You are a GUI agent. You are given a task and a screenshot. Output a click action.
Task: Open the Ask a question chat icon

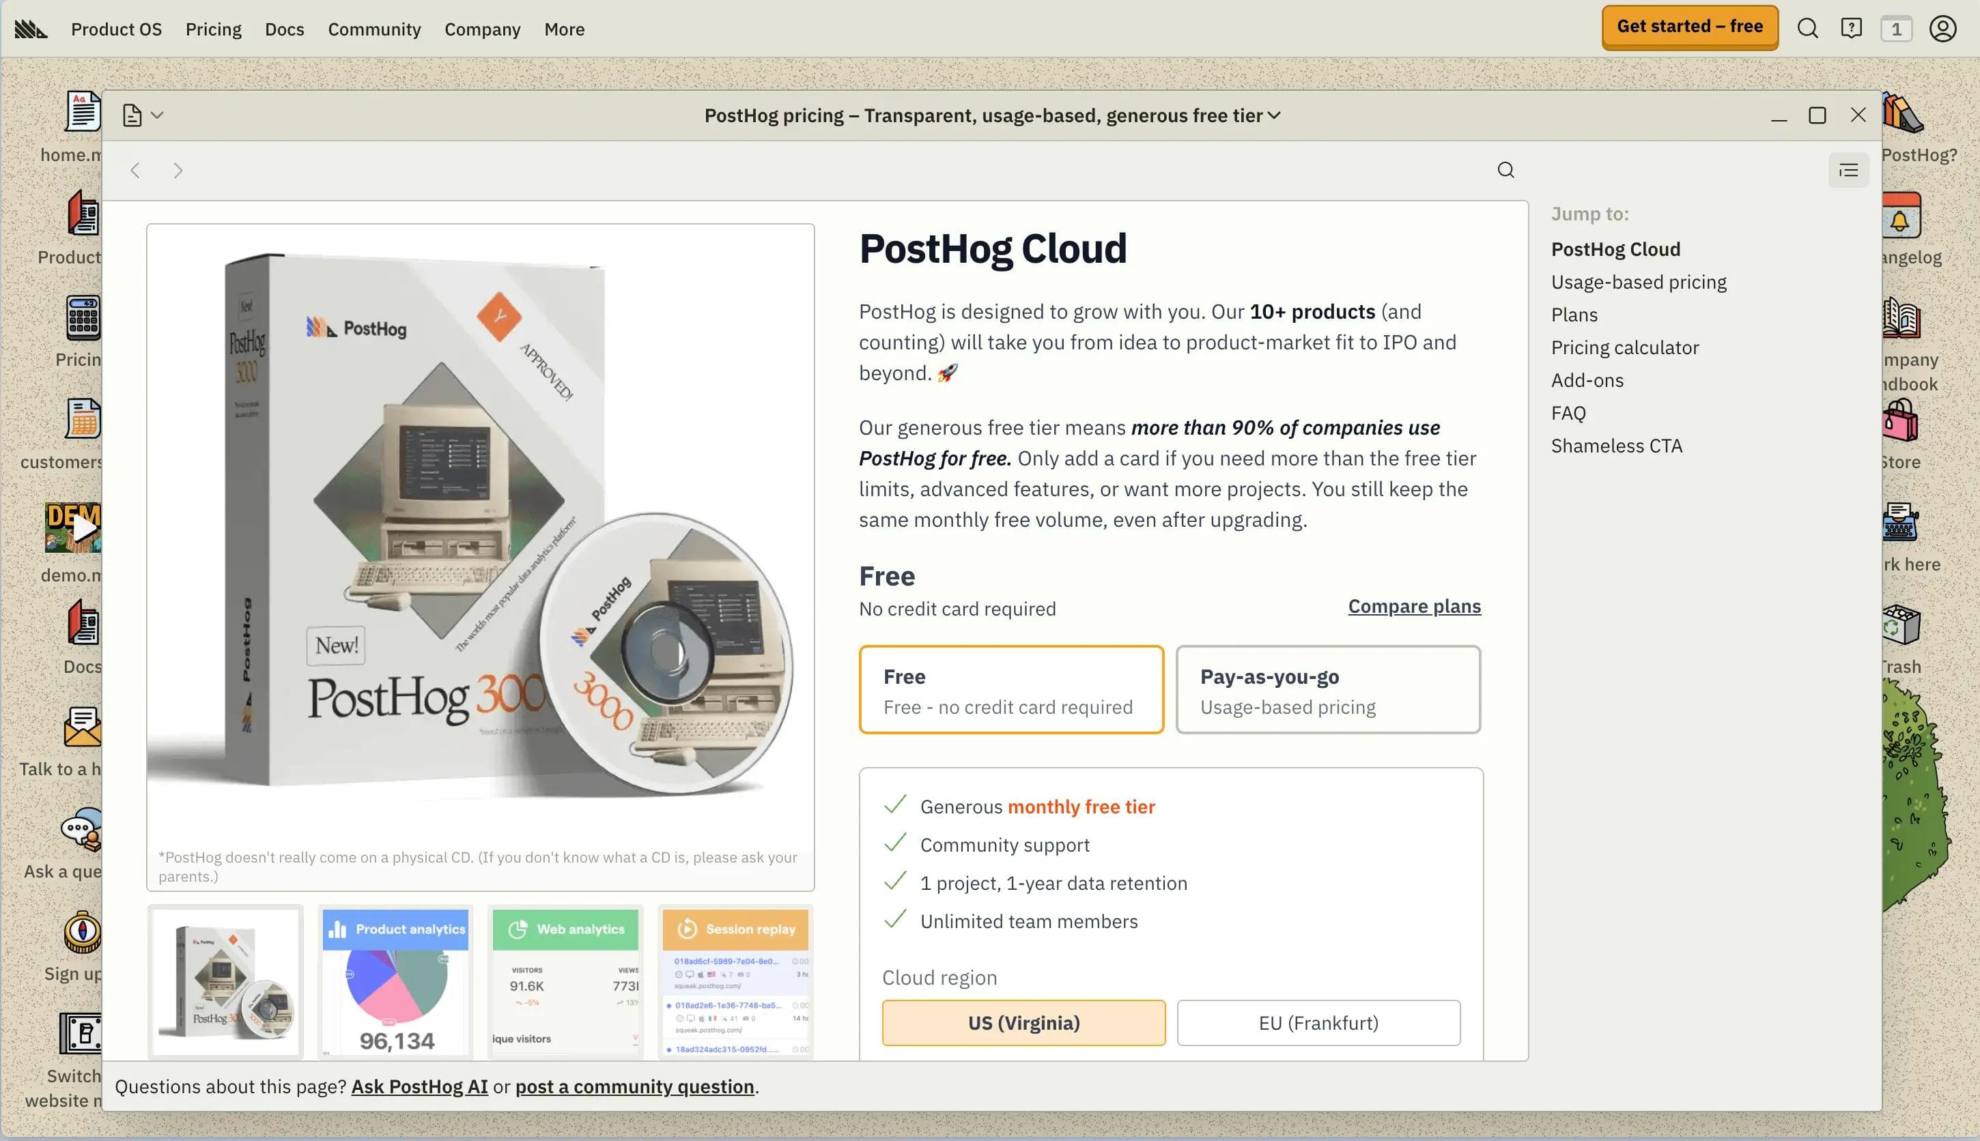coord(81,829)
